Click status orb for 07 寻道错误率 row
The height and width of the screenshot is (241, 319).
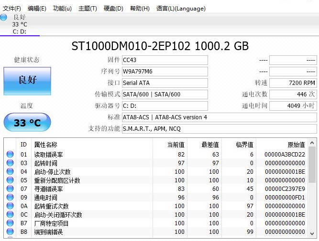[10, 189]
